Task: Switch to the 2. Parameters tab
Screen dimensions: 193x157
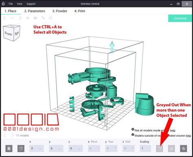Action: [x=35, y=11]
